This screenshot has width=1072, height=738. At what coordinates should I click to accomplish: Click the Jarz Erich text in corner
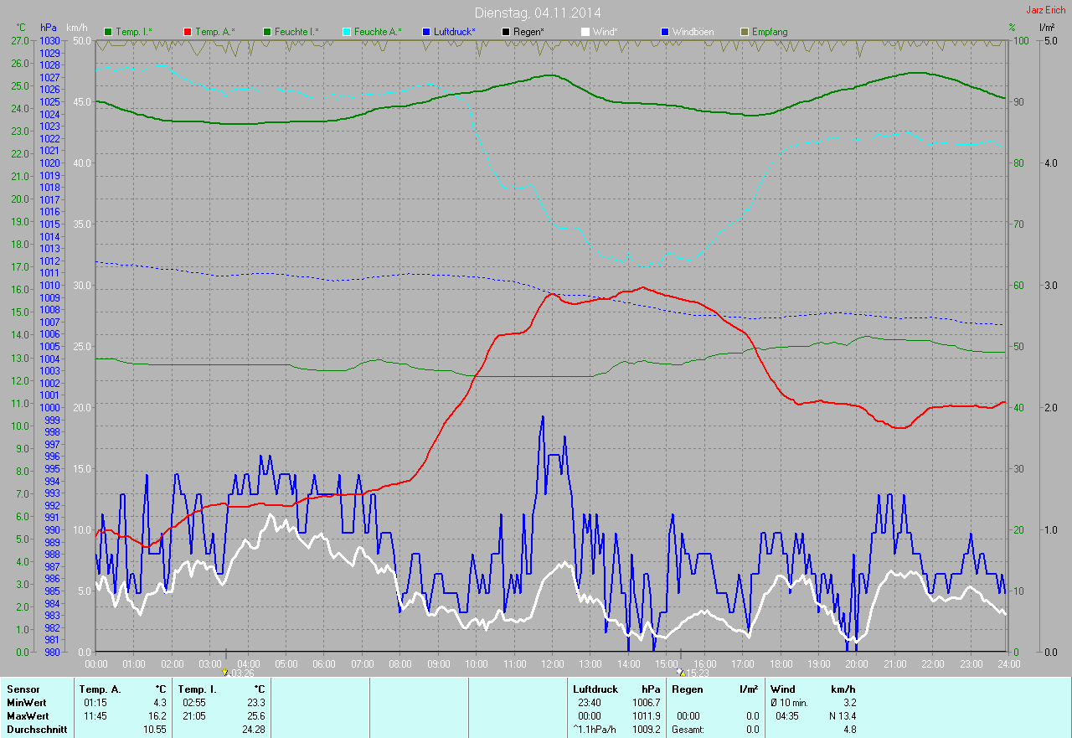click(x=1047, y=10)
